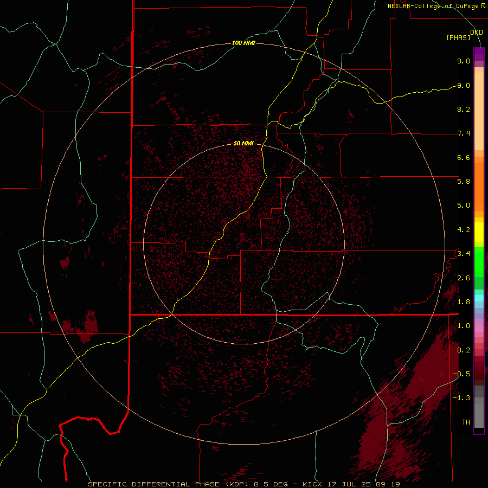Click the 9.0 scale value
488x488 pixels.
464,85
